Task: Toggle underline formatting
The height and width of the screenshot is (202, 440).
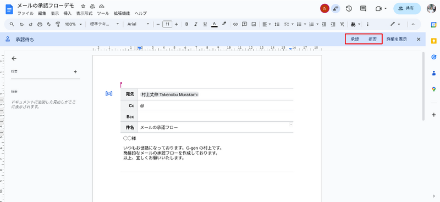Action: click(x=205, y=24)
